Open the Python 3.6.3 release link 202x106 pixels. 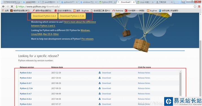(x=26, y=78)
